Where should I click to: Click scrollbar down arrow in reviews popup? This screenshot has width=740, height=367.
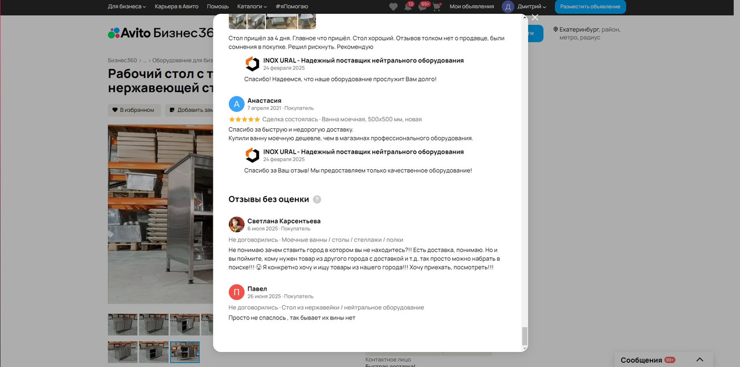point(525,349)
